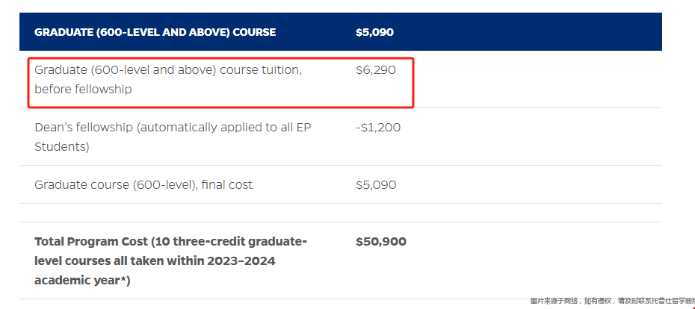Screen dimensions: 695x309
Task: Click the words 'before fellowship'
Action: (x=83, y=89)
